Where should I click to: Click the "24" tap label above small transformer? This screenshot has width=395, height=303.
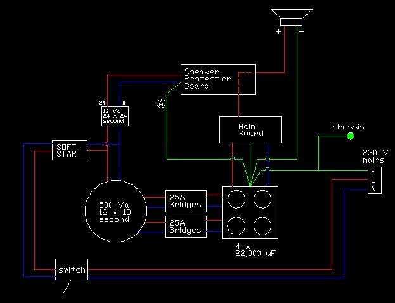pyautogui.click(x=102, y=103)
